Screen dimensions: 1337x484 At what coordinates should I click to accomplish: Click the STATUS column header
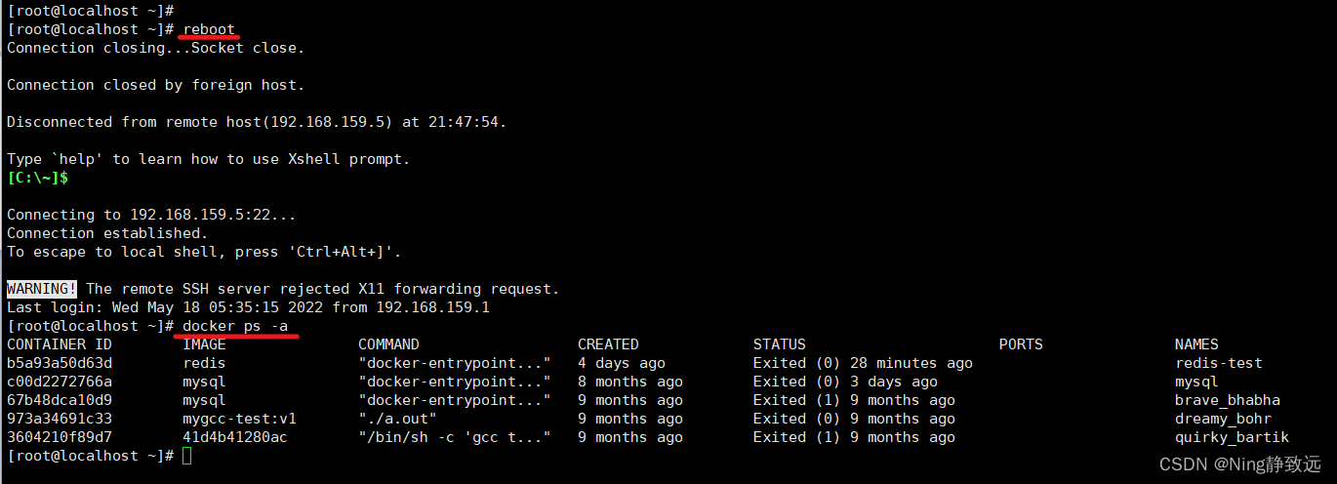(779, 344)
